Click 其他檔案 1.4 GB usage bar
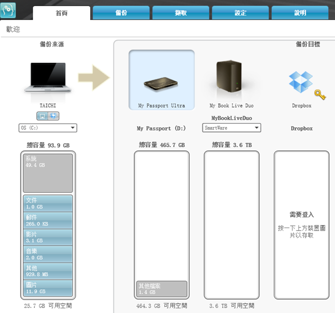335x313 pixels. tap(161, 289)
